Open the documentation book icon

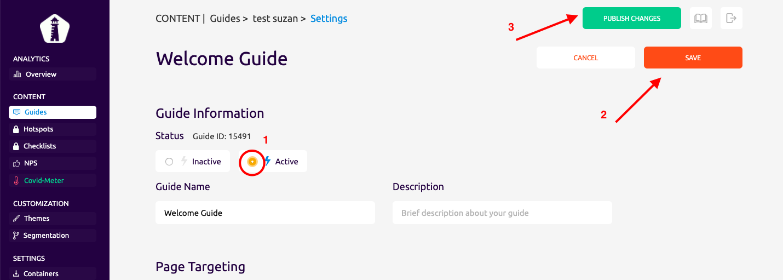click(701, 18)
